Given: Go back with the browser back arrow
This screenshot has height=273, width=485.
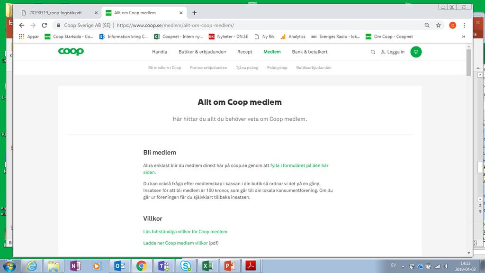Looking at the screenshot, I should (21, 26).
